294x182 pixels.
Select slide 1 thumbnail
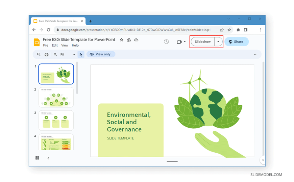coord(56,74)
